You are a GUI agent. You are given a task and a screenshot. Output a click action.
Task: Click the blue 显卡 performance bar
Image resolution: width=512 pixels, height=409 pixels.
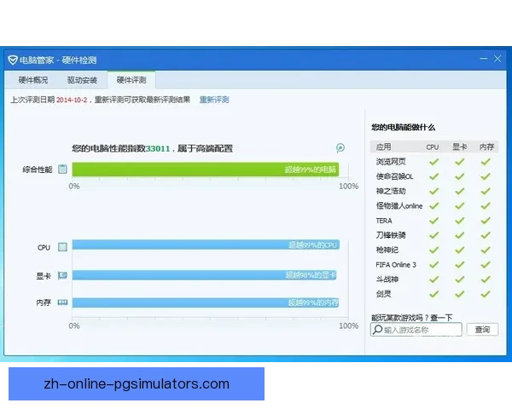205,275
